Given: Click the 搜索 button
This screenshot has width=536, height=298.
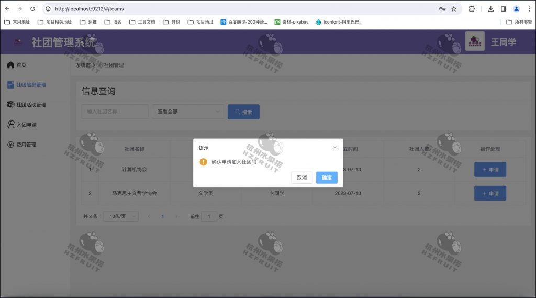Looking at the screenshot, I should pos(243,112).
